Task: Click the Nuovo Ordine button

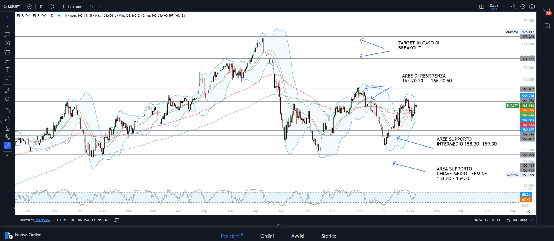Action: (23, 235)
